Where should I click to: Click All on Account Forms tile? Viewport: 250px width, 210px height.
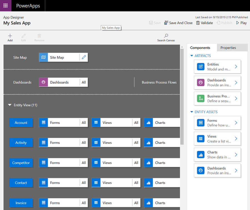[x=84, y=122]
